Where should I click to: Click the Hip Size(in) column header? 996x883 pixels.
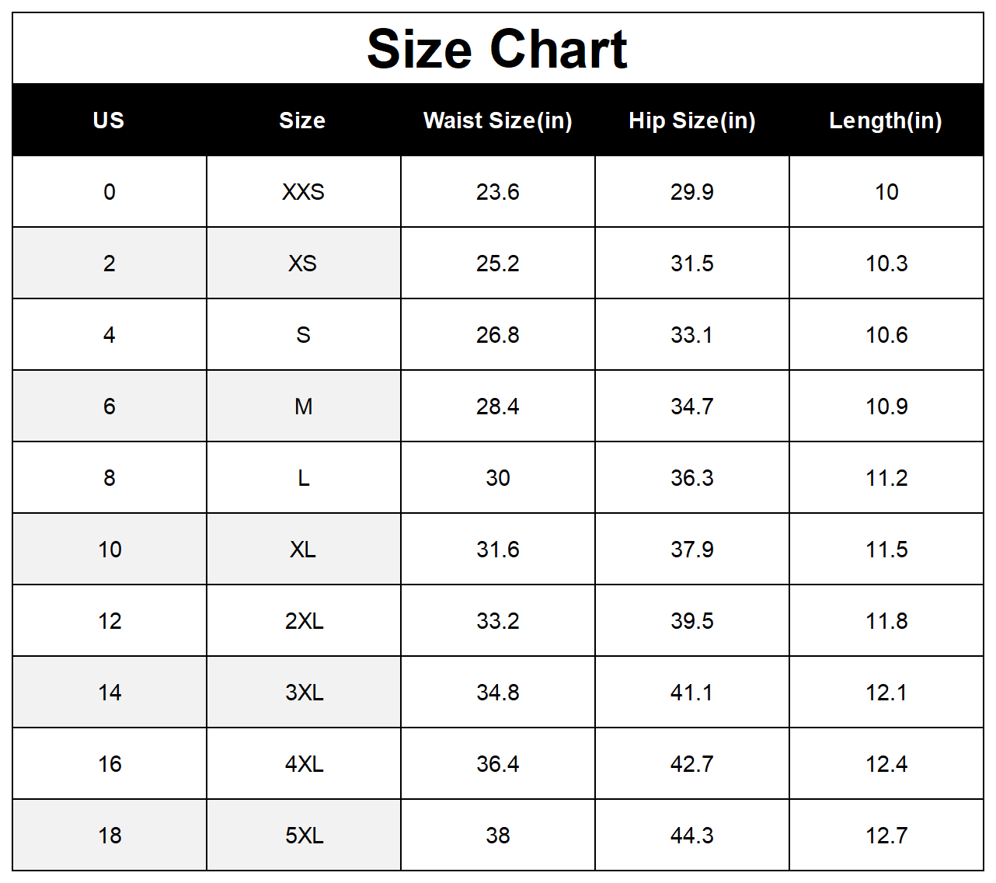[x=692, y=120]
